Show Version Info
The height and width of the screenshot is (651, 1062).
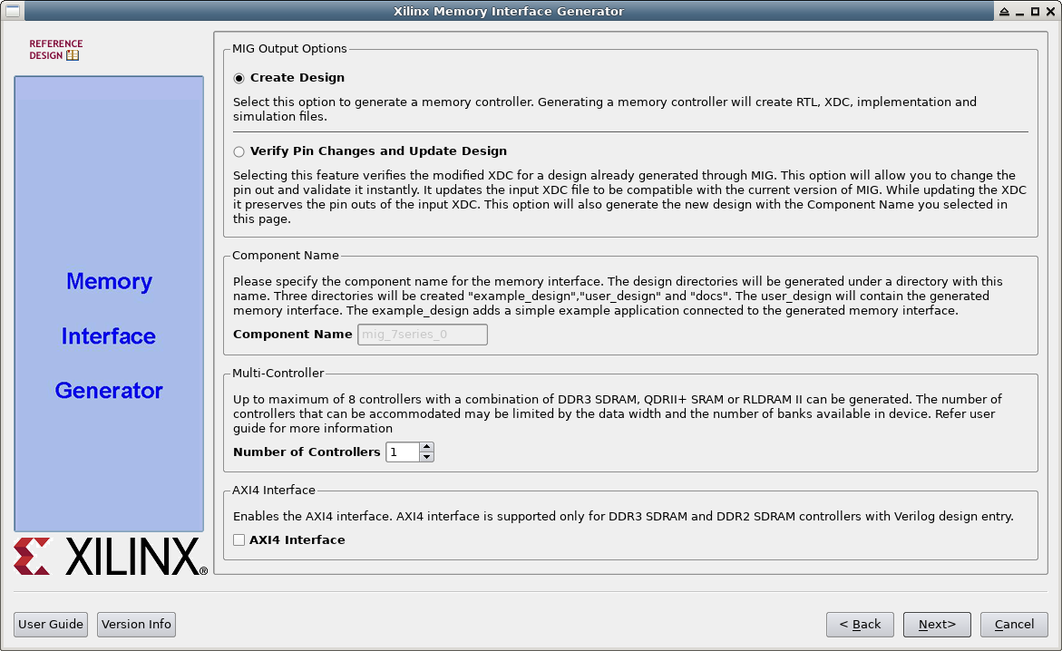(136, 624)
